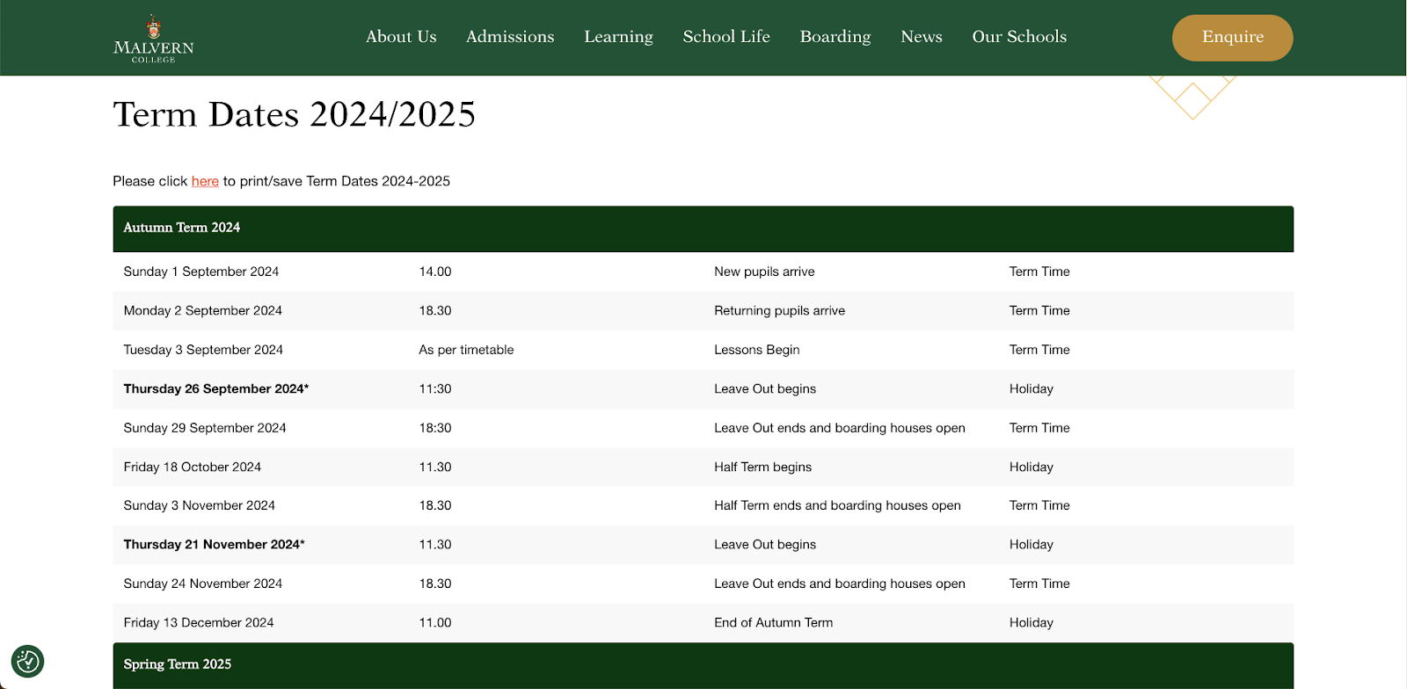This screenshot has width=1407, height=689.
Task: Click the Spring Term 2025 header
Action: pyautogui.click(x=703, y=665)
